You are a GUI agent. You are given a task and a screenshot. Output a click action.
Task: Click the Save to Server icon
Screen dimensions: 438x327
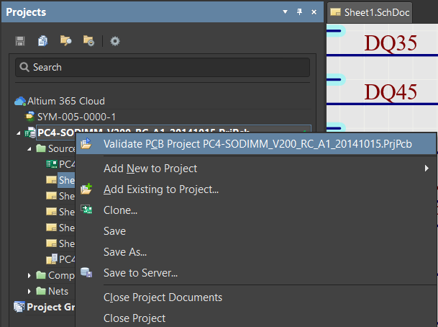coord(86,272)
